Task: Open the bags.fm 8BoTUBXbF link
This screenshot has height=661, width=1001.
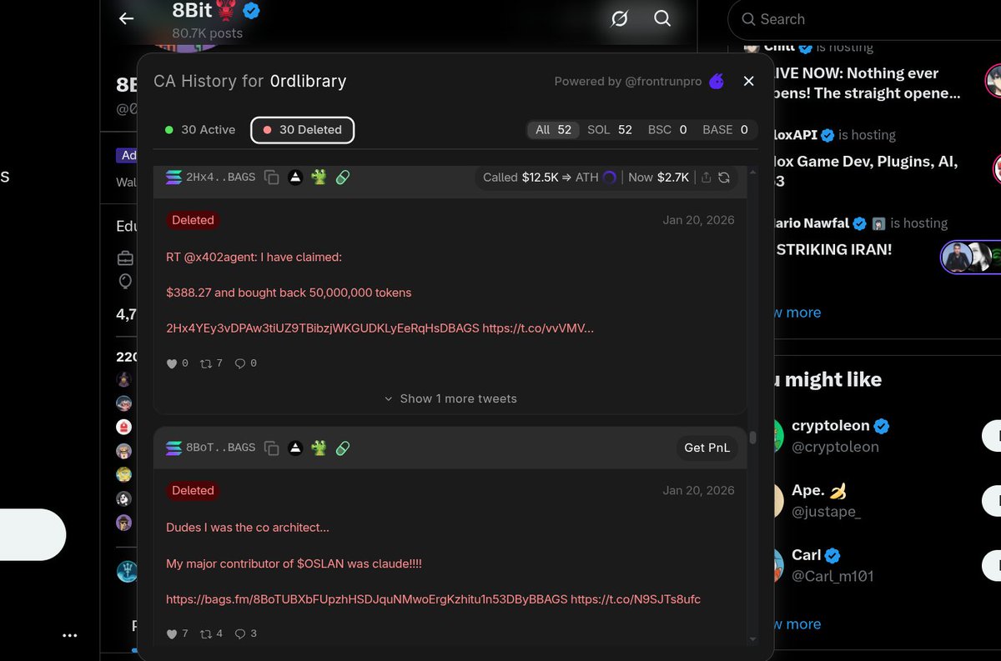Action: click(366, 599)
